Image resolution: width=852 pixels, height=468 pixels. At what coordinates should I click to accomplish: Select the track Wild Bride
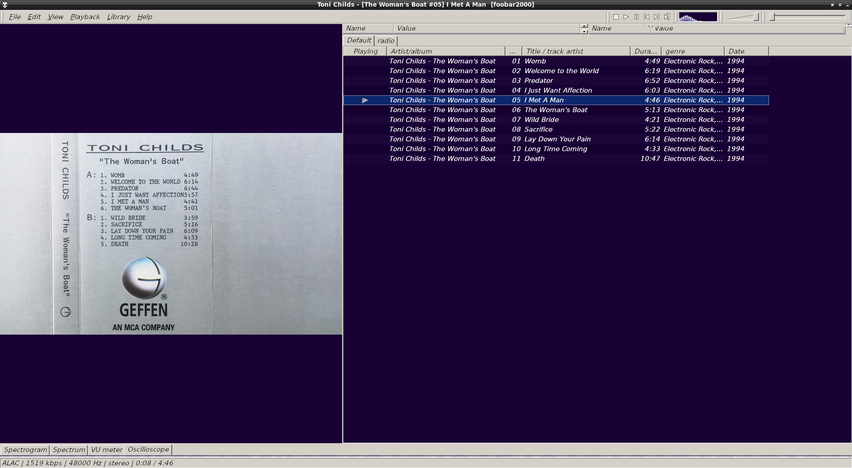[x=556, y=120]
